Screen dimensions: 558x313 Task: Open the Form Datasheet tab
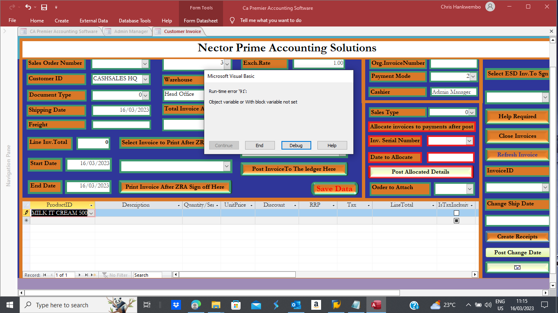(x=201, y=20)
